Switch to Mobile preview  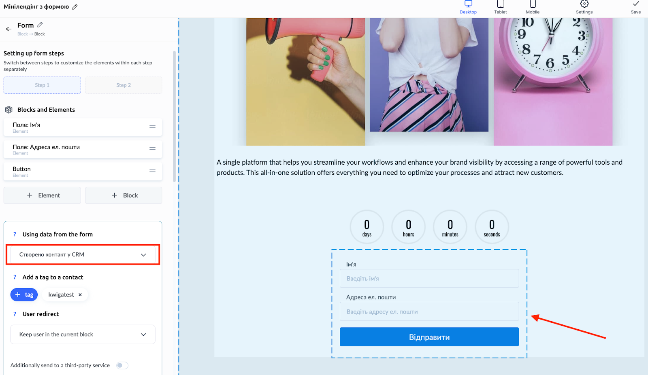click(533, 7)
